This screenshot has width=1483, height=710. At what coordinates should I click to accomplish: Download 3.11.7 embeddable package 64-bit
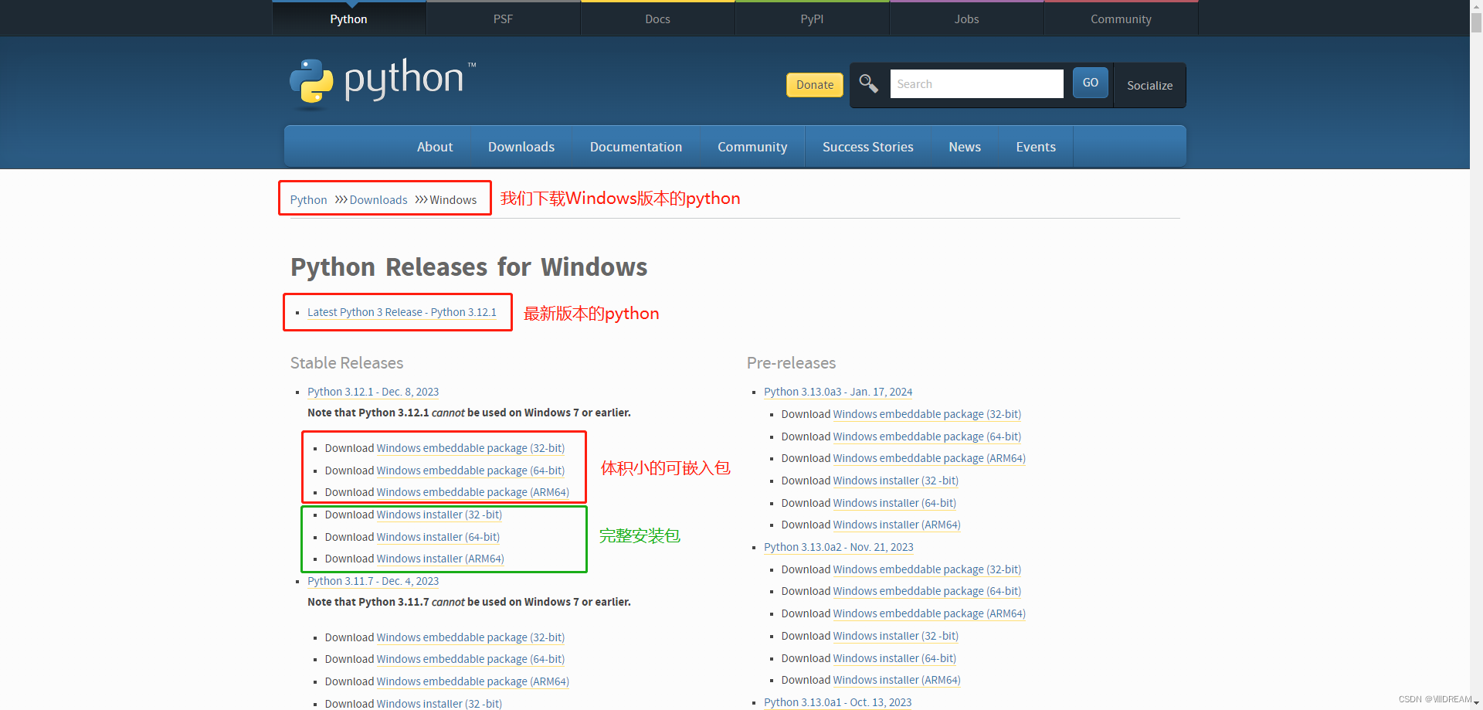(470, 659)
